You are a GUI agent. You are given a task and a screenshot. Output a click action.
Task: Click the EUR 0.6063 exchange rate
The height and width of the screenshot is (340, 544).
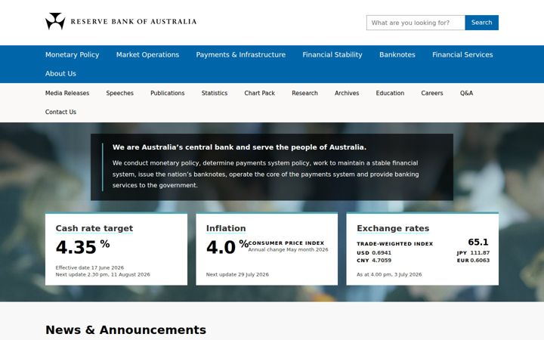473,260
